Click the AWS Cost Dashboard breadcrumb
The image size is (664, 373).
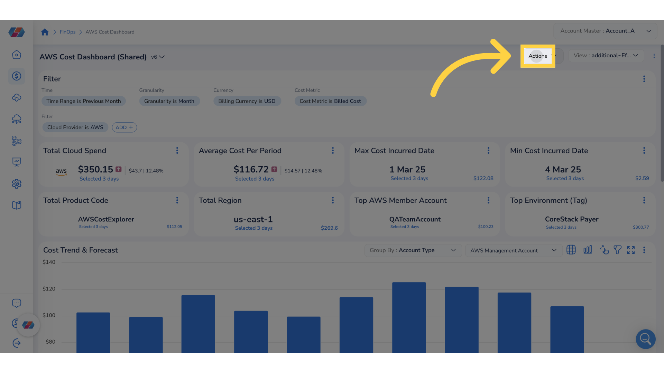coord(110,32)
